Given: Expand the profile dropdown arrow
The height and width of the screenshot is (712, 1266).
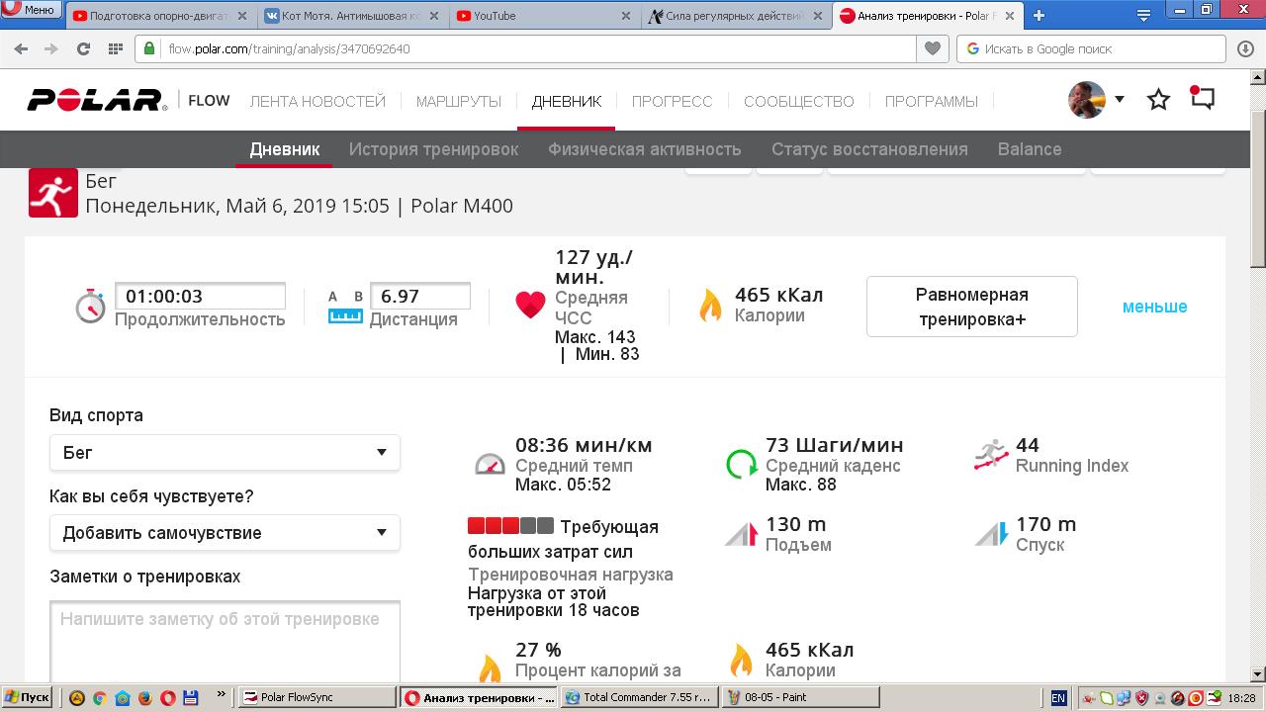Looking at the screenshot, I should pyautogui.click(x=1120, y=99).
